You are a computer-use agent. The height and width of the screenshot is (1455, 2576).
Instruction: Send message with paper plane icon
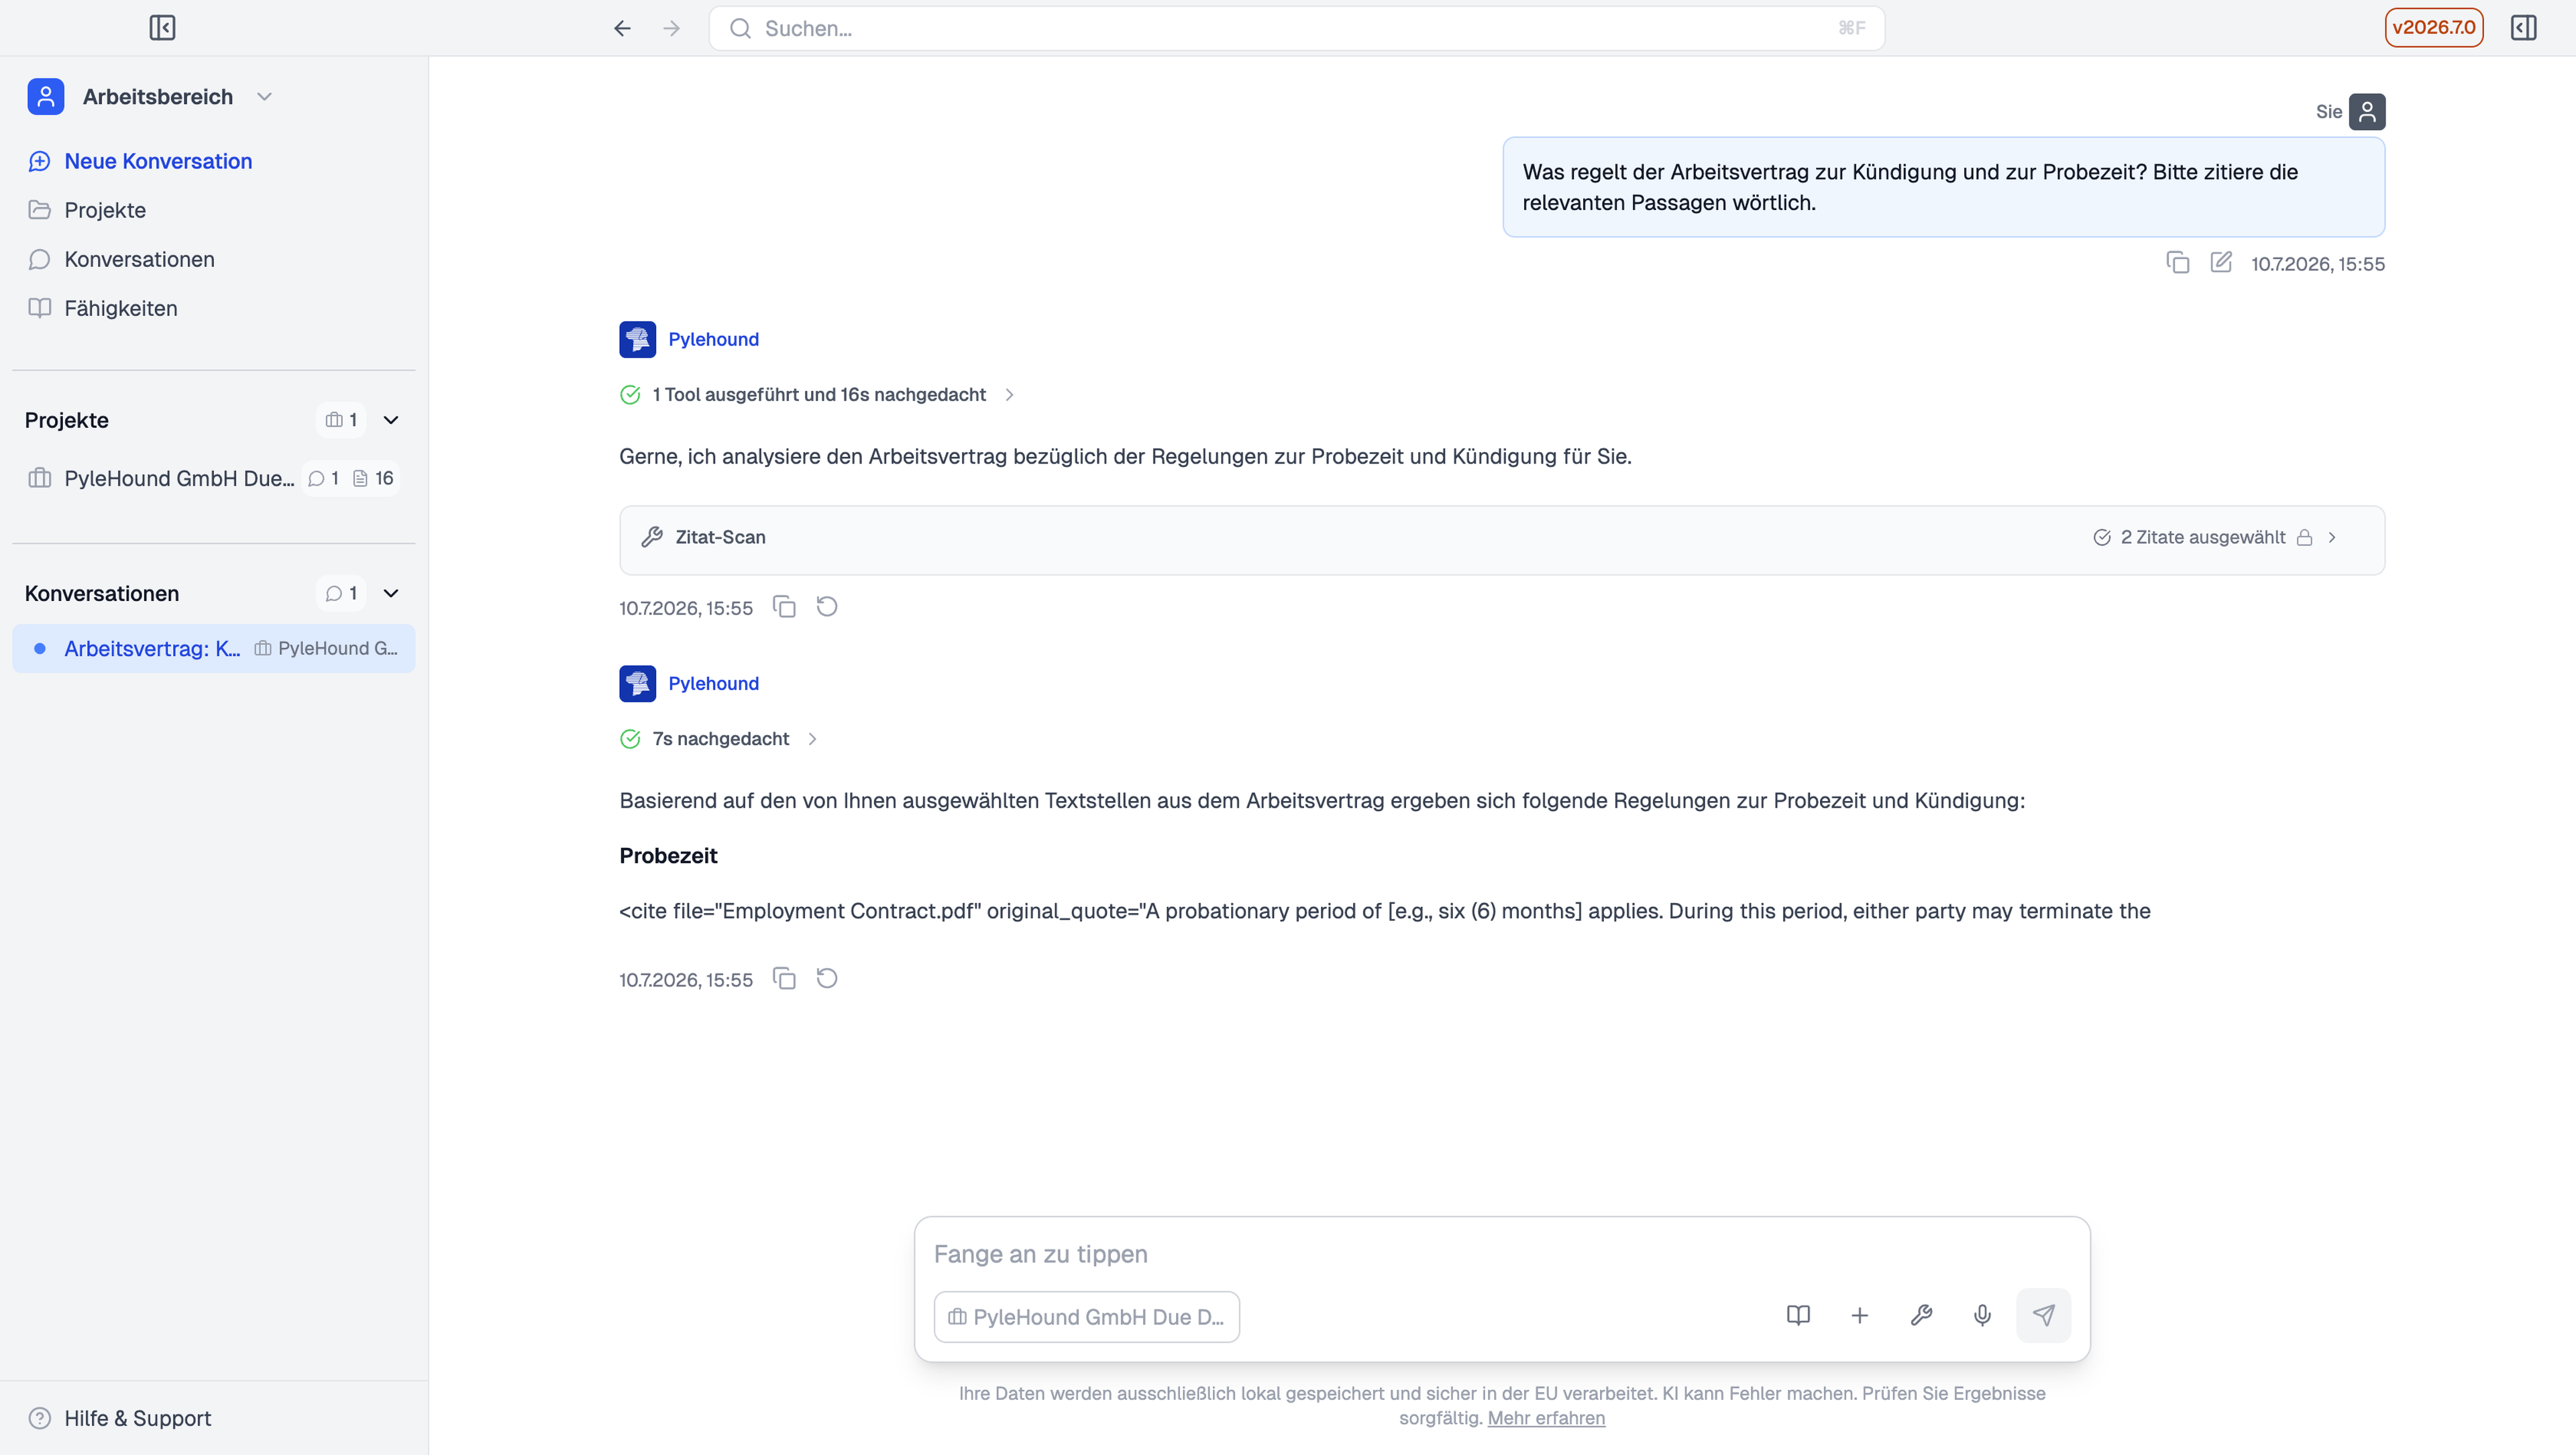(2043, 1315)
